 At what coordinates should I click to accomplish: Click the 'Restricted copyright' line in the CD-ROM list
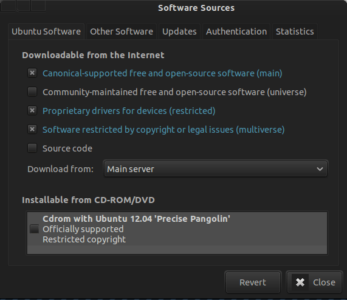84,239
